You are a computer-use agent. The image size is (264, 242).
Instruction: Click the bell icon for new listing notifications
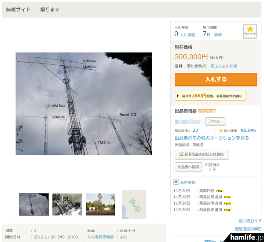181,154
